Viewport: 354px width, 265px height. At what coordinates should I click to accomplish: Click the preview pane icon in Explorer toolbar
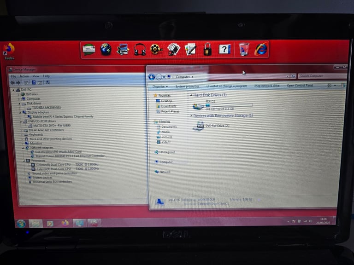click(343, 86)
